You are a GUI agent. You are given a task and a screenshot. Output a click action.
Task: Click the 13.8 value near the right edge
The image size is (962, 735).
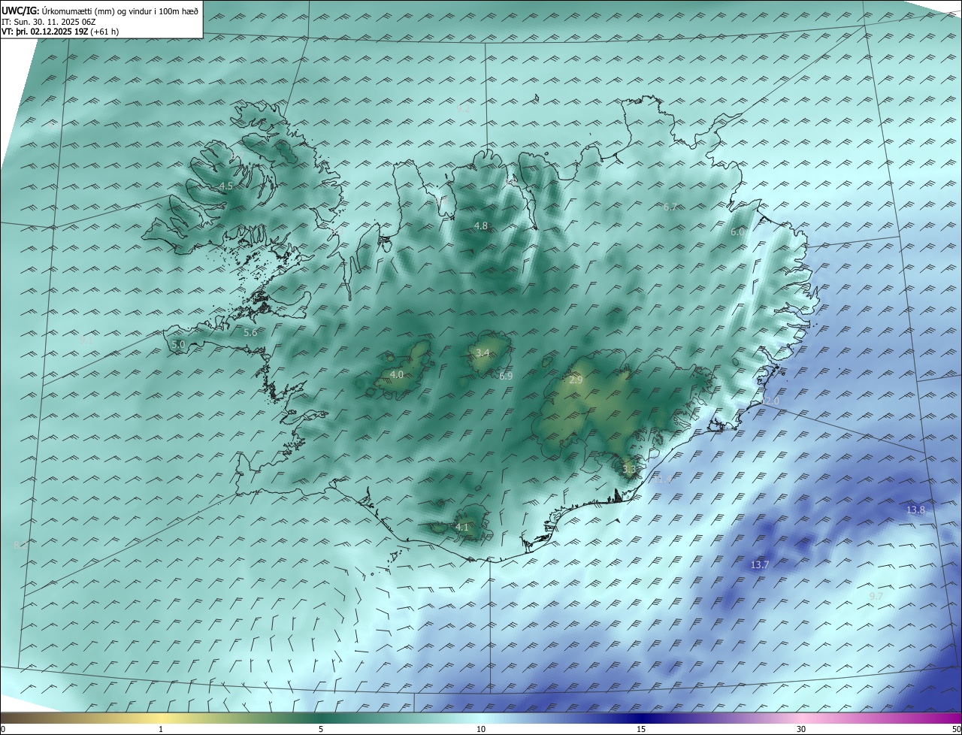click(915, 510)
